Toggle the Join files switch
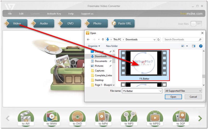The image size is (208, 129). pyautogui.click(x=196, y=24)
